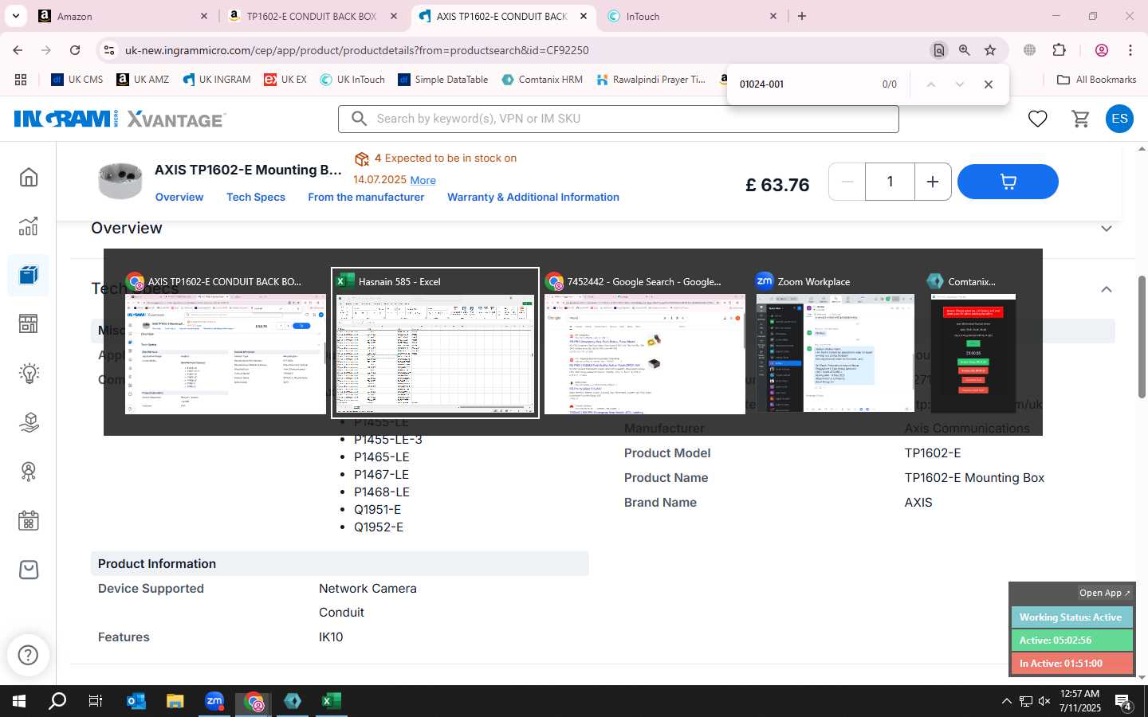Screen dimensions: 1148x717
Task: Increase quantity with plus button
Action: (932, 182)
